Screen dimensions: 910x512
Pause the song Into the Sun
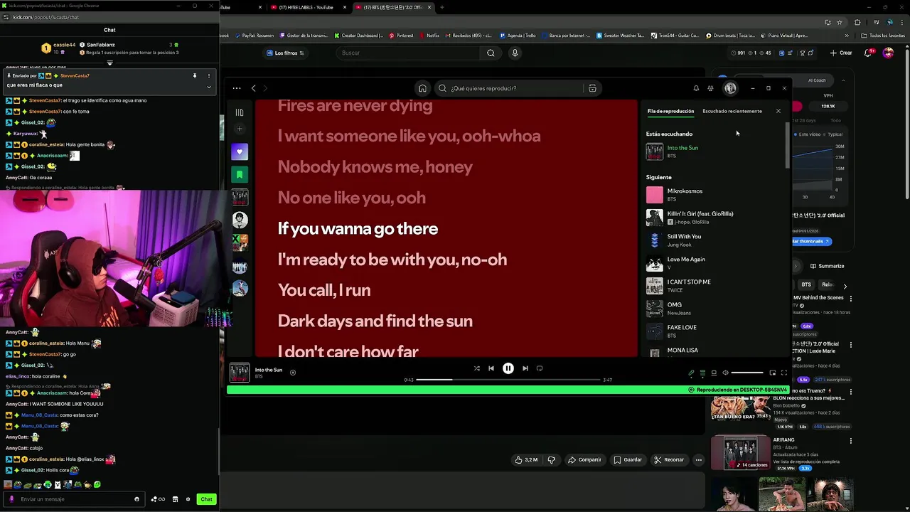coord(508,368)
